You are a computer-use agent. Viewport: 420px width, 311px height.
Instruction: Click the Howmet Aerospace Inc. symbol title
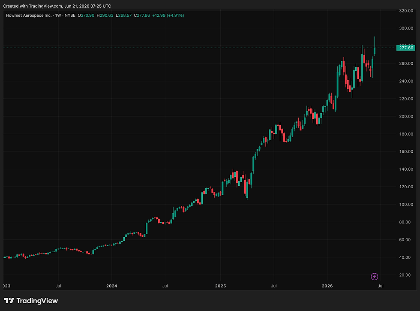[x=29, y=15]
